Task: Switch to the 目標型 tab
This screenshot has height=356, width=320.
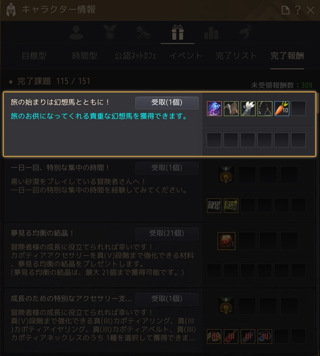Action: click(34, 56)
